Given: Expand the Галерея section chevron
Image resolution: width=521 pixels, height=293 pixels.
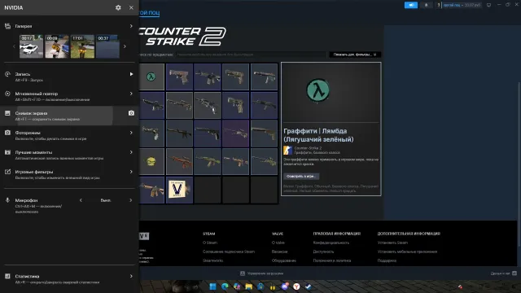Looking at the screenshot, I should tap(131, 26).
